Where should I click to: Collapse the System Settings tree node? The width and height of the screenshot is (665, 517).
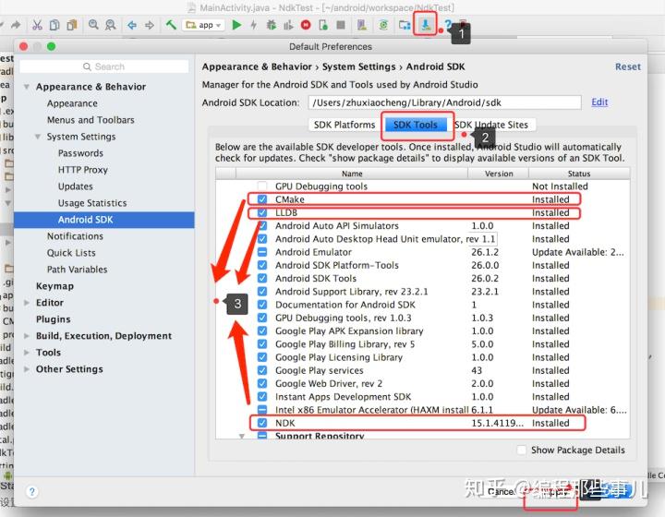point(38,137)
